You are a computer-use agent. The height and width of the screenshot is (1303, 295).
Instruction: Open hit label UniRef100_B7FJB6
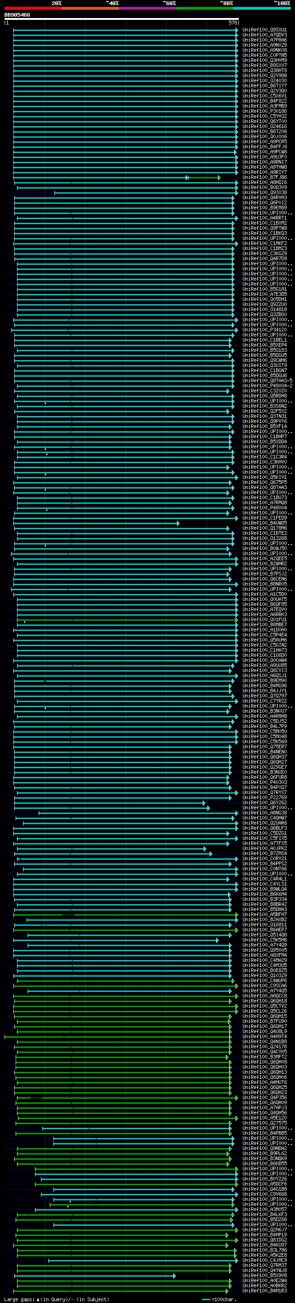tap(264, 177)
